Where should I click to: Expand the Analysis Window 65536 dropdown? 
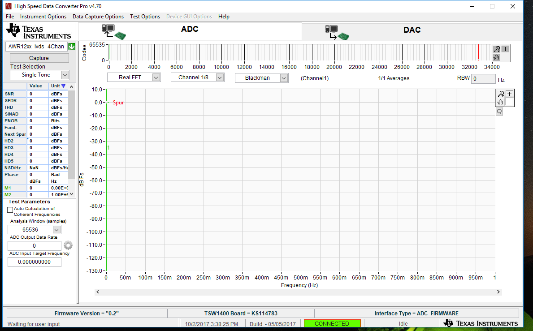[56, 230]
